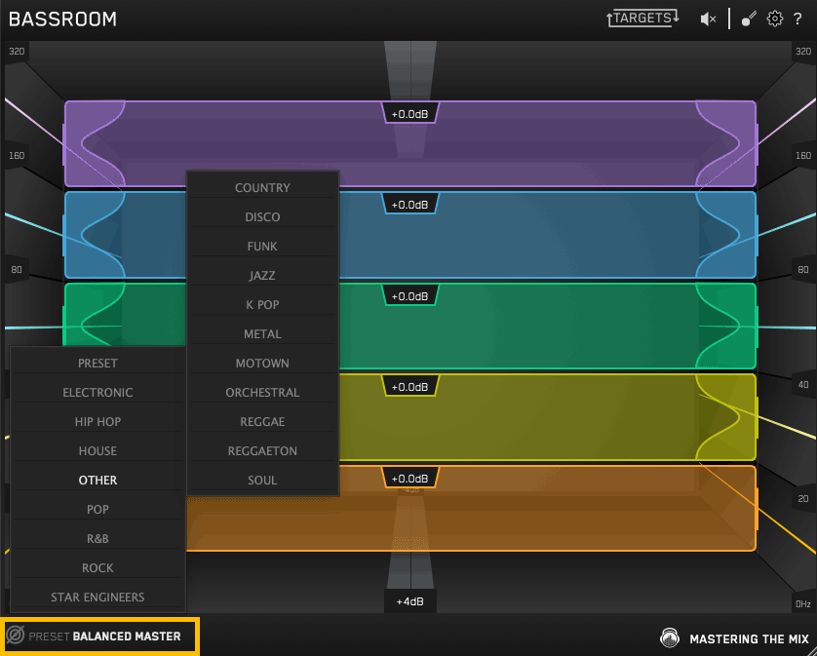The height and width of the screenshot is (656, 817).
Task: Click the right-side 20 frequency label
Action: [x=803, y=499]
